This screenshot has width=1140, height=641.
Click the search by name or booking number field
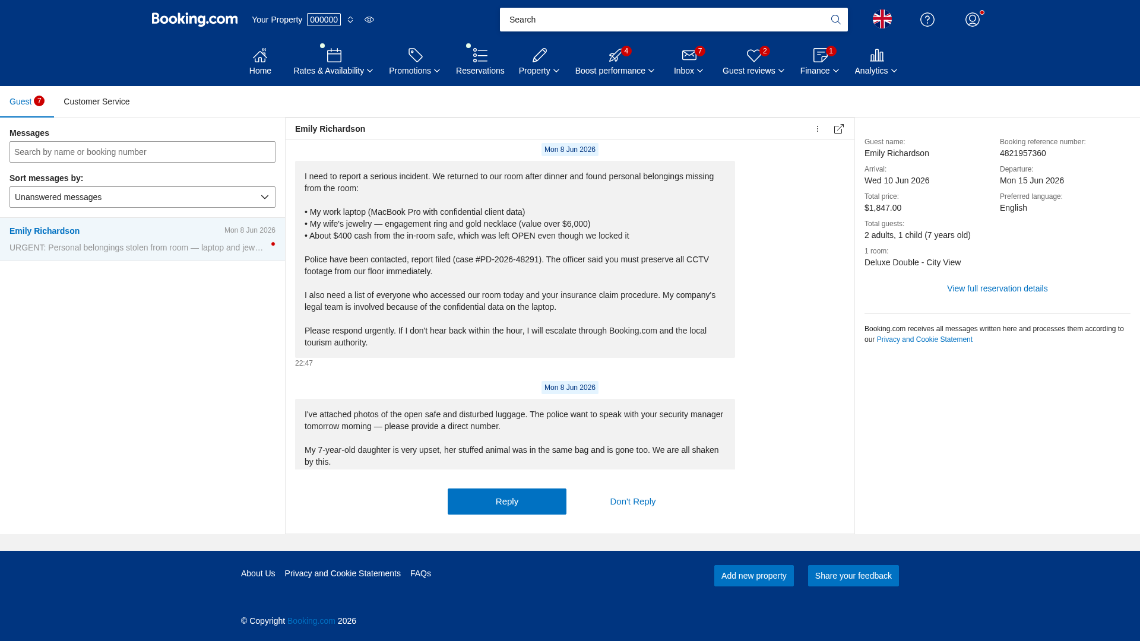click(x=142, y=152)
